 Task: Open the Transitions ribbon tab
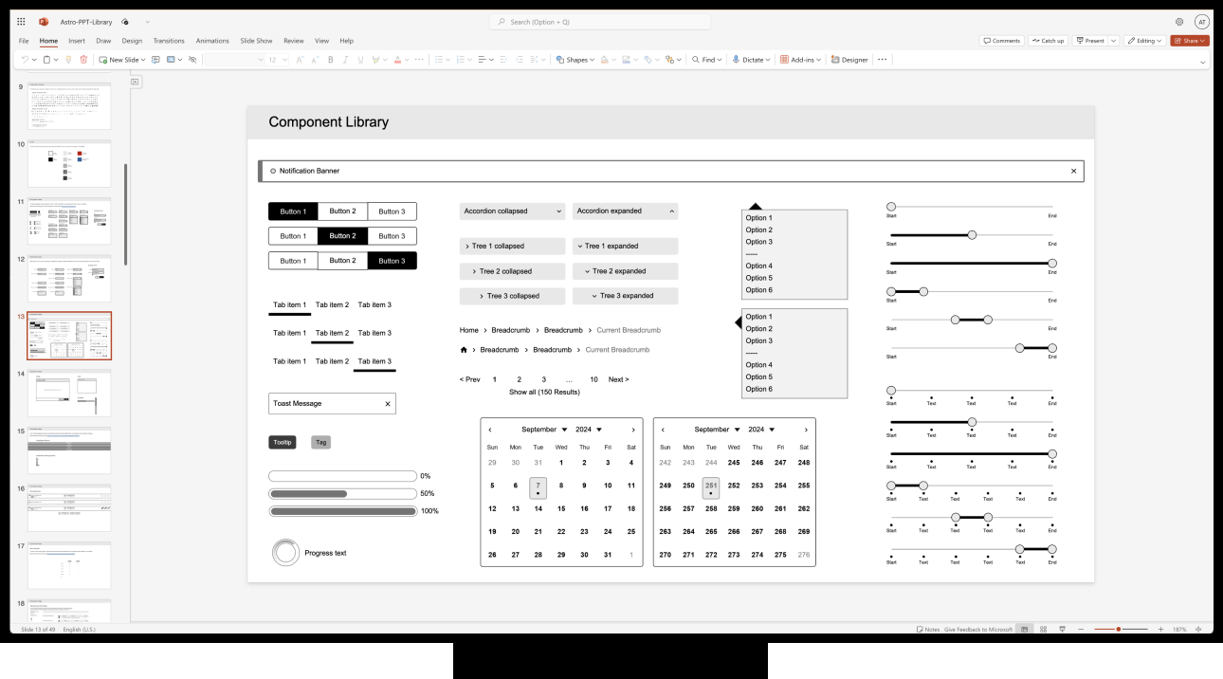click(168, 40)
